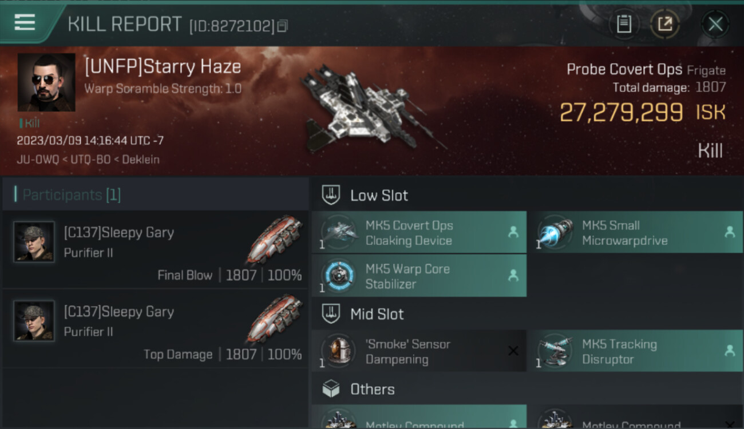The image size is (744, 429).
Task: Open Starry Haze's pilot portrait
Action: click(x=46, y=82)
